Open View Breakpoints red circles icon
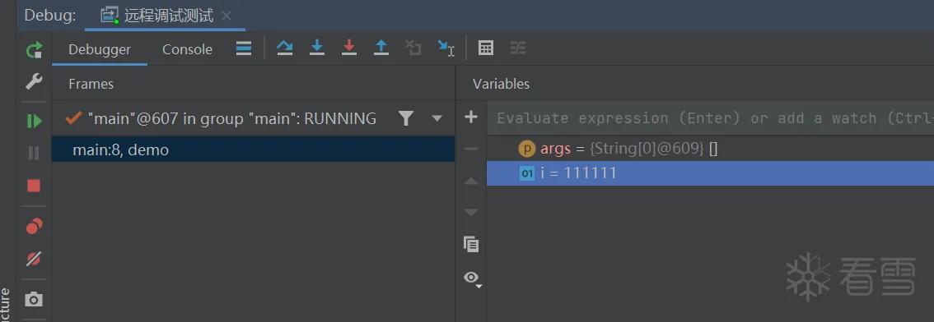This screenshot has width=934, height=322. (x=34, y=227)
